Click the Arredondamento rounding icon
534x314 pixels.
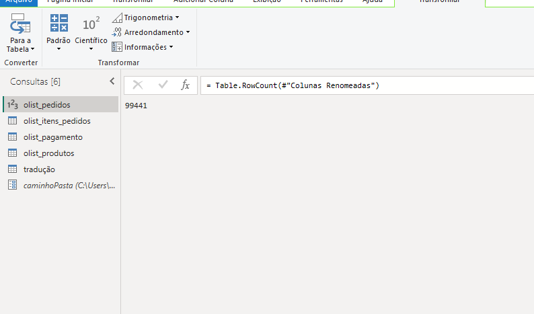point(117,32)
